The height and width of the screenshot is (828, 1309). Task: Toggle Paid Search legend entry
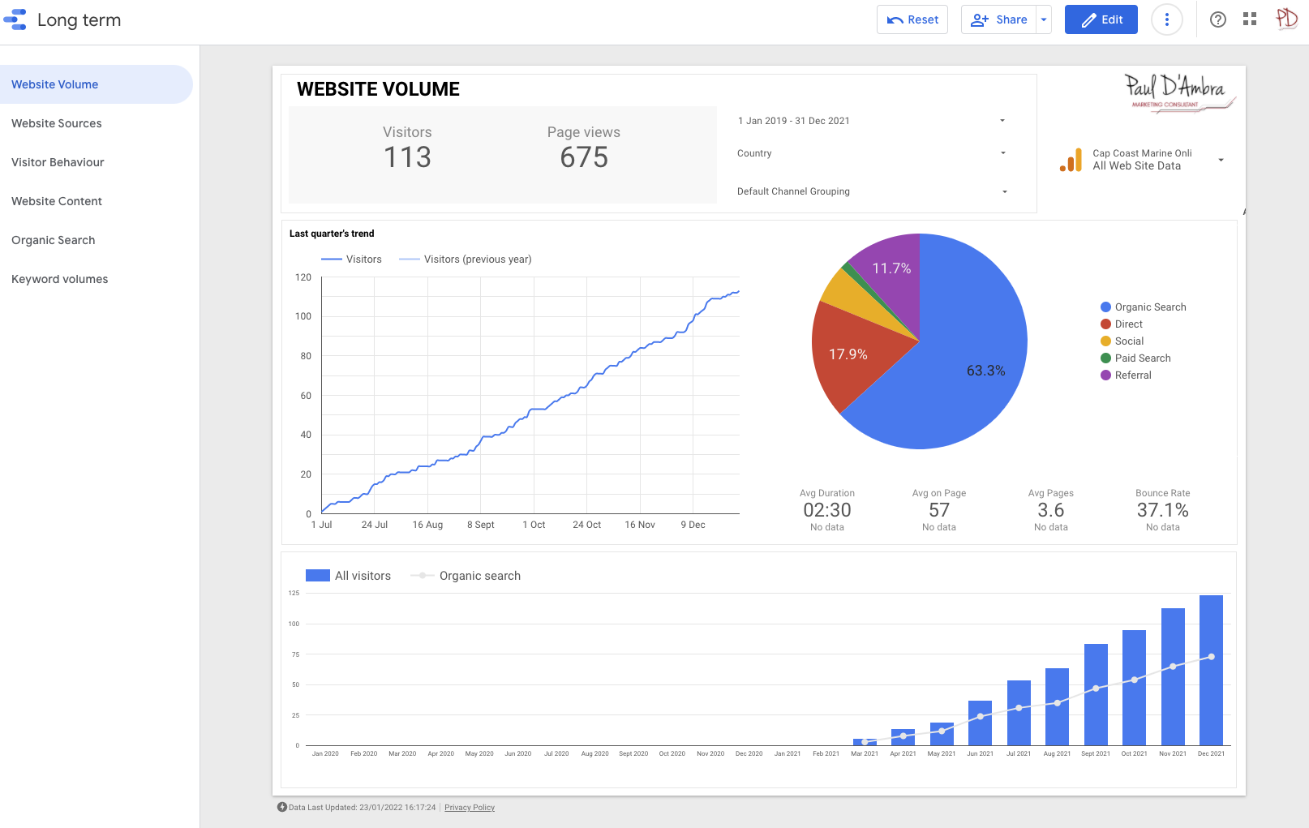point(1135,358)
